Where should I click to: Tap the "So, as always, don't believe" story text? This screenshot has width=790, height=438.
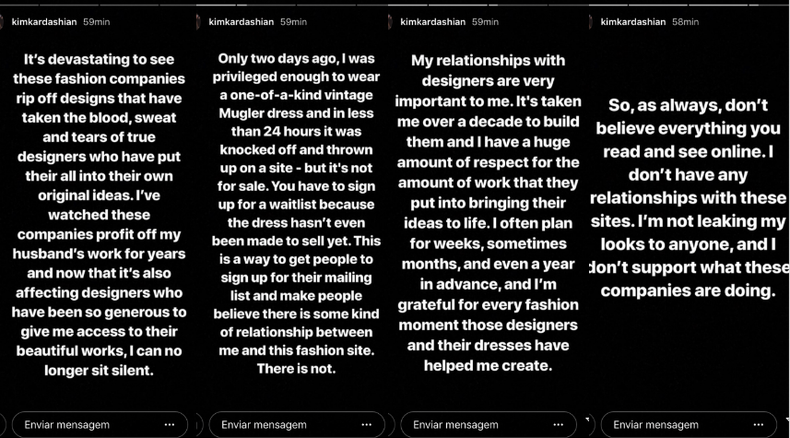coord(689,197)
